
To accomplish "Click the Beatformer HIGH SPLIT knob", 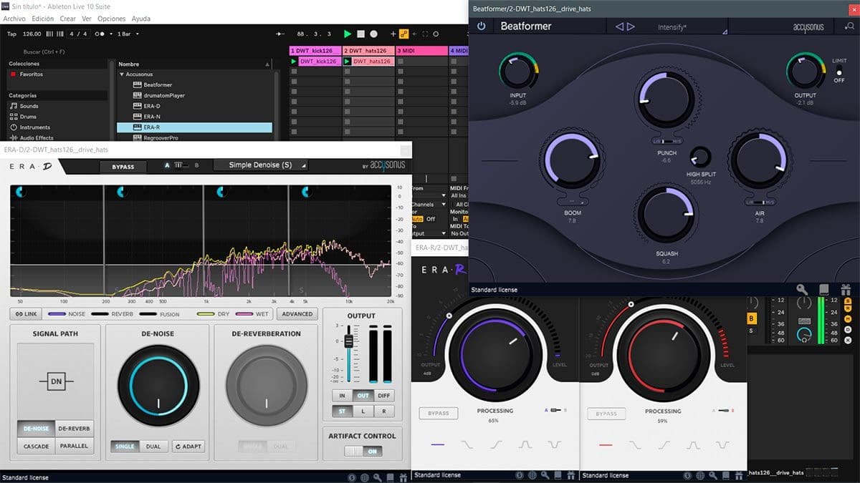I will click(700, 156).
